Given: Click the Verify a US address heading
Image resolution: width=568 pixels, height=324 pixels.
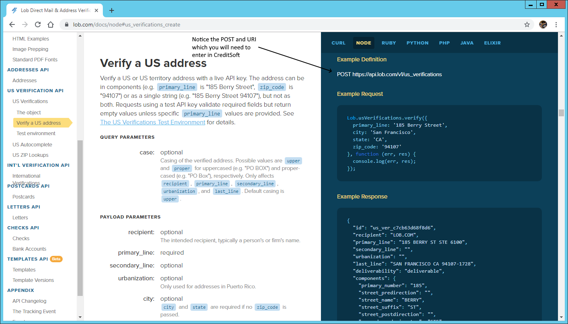Looking at the screenshot, I should coord(153,63).
